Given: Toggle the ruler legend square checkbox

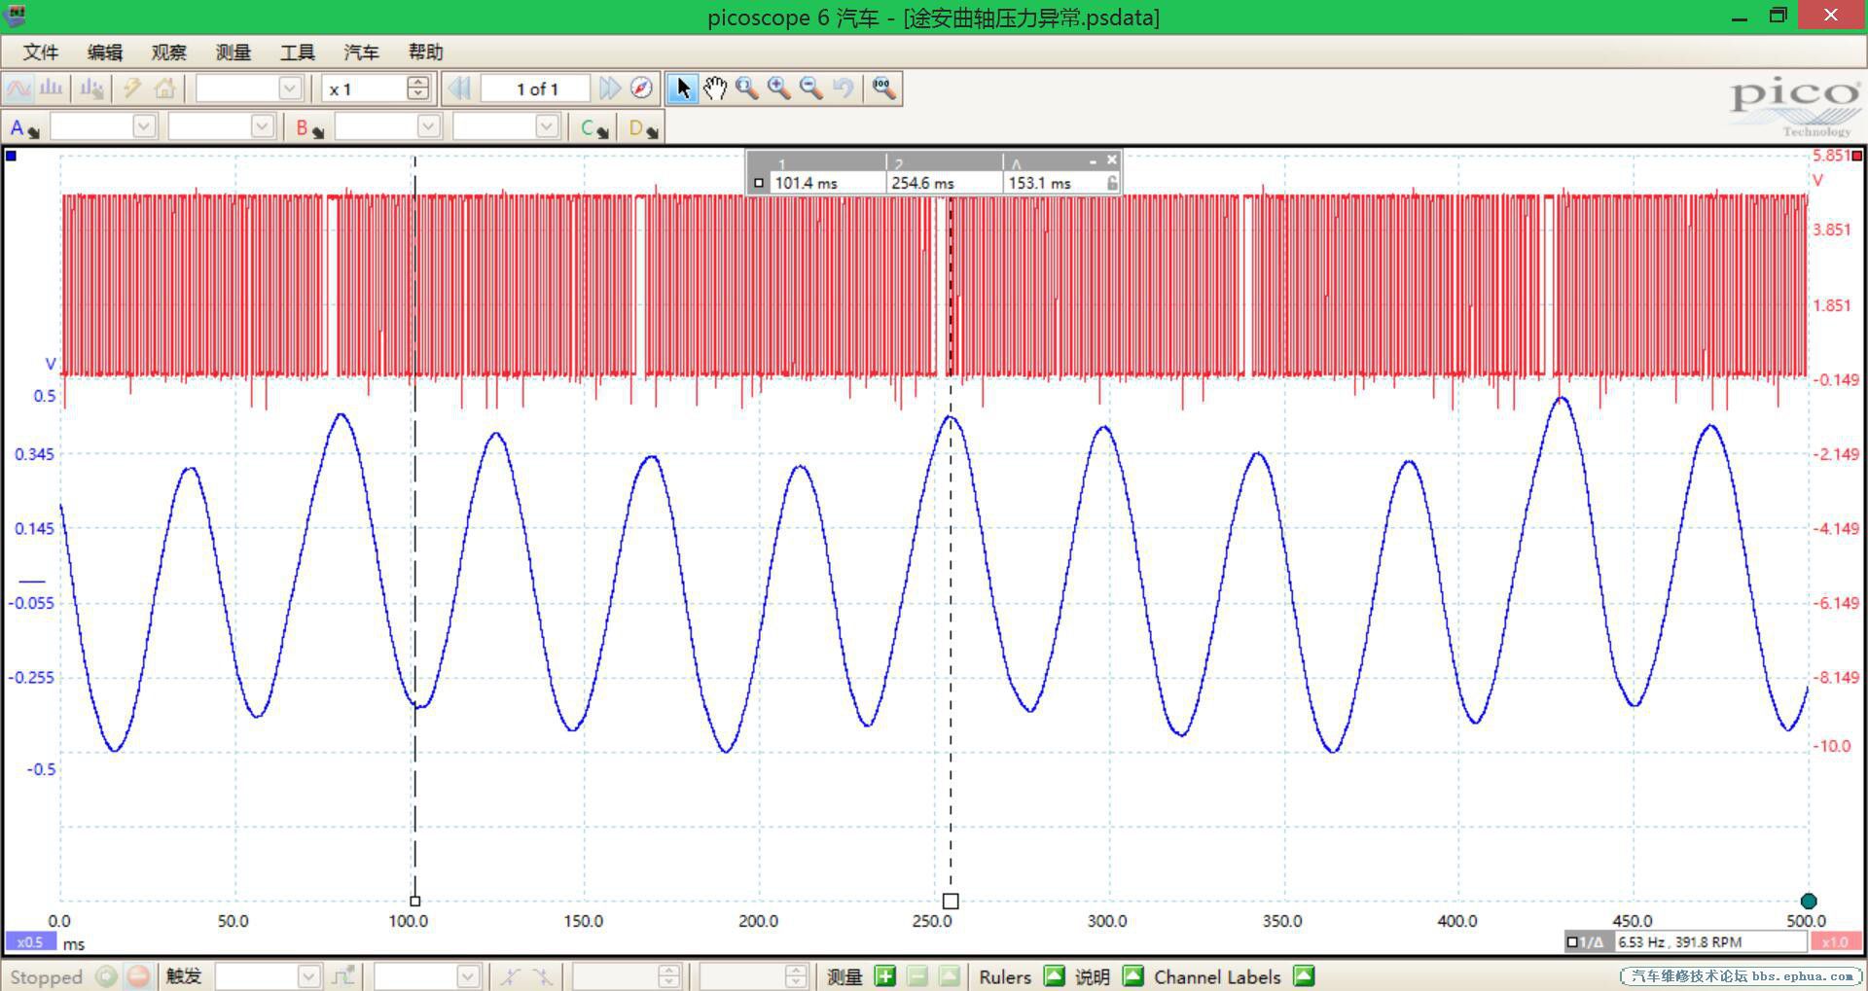Looking at the screenshot, I should point(759,183).
